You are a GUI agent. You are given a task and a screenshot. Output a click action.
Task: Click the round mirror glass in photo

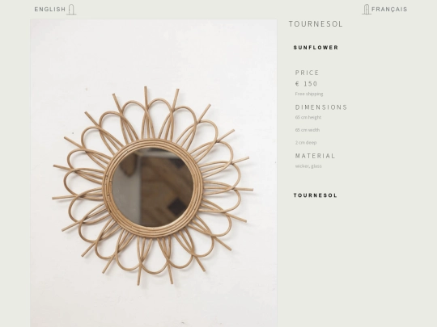[153, 187]
